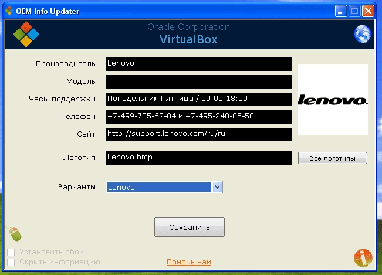Viewport: 382px width, 275px height.
Task: Enable the Установить обои checkbox
Action: point(11,252)
